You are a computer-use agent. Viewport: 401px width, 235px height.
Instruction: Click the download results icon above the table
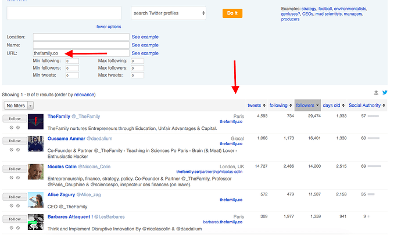point(376,93)
